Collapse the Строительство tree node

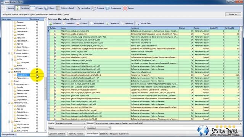pyautogui.click(x=9, y=84)
